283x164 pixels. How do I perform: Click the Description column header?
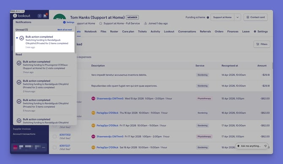[98, 66]
